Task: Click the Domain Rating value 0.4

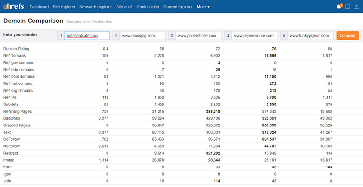Action: click(x=106, y=49)
